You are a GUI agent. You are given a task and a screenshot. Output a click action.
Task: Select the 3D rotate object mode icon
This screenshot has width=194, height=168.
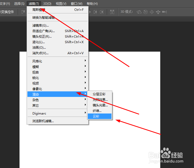[x=139, y=12]
